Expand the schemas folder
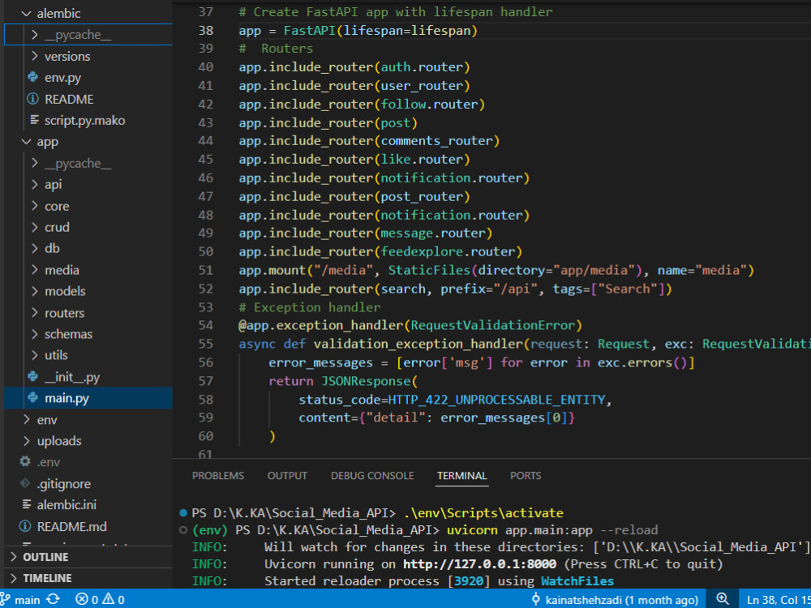This screenshot has width=811, height=608. (35, 334)
